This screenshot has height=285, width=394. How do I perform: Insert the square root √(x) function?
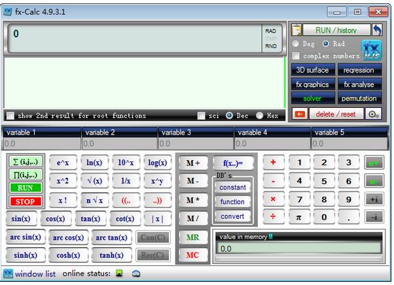coord(95,181)
